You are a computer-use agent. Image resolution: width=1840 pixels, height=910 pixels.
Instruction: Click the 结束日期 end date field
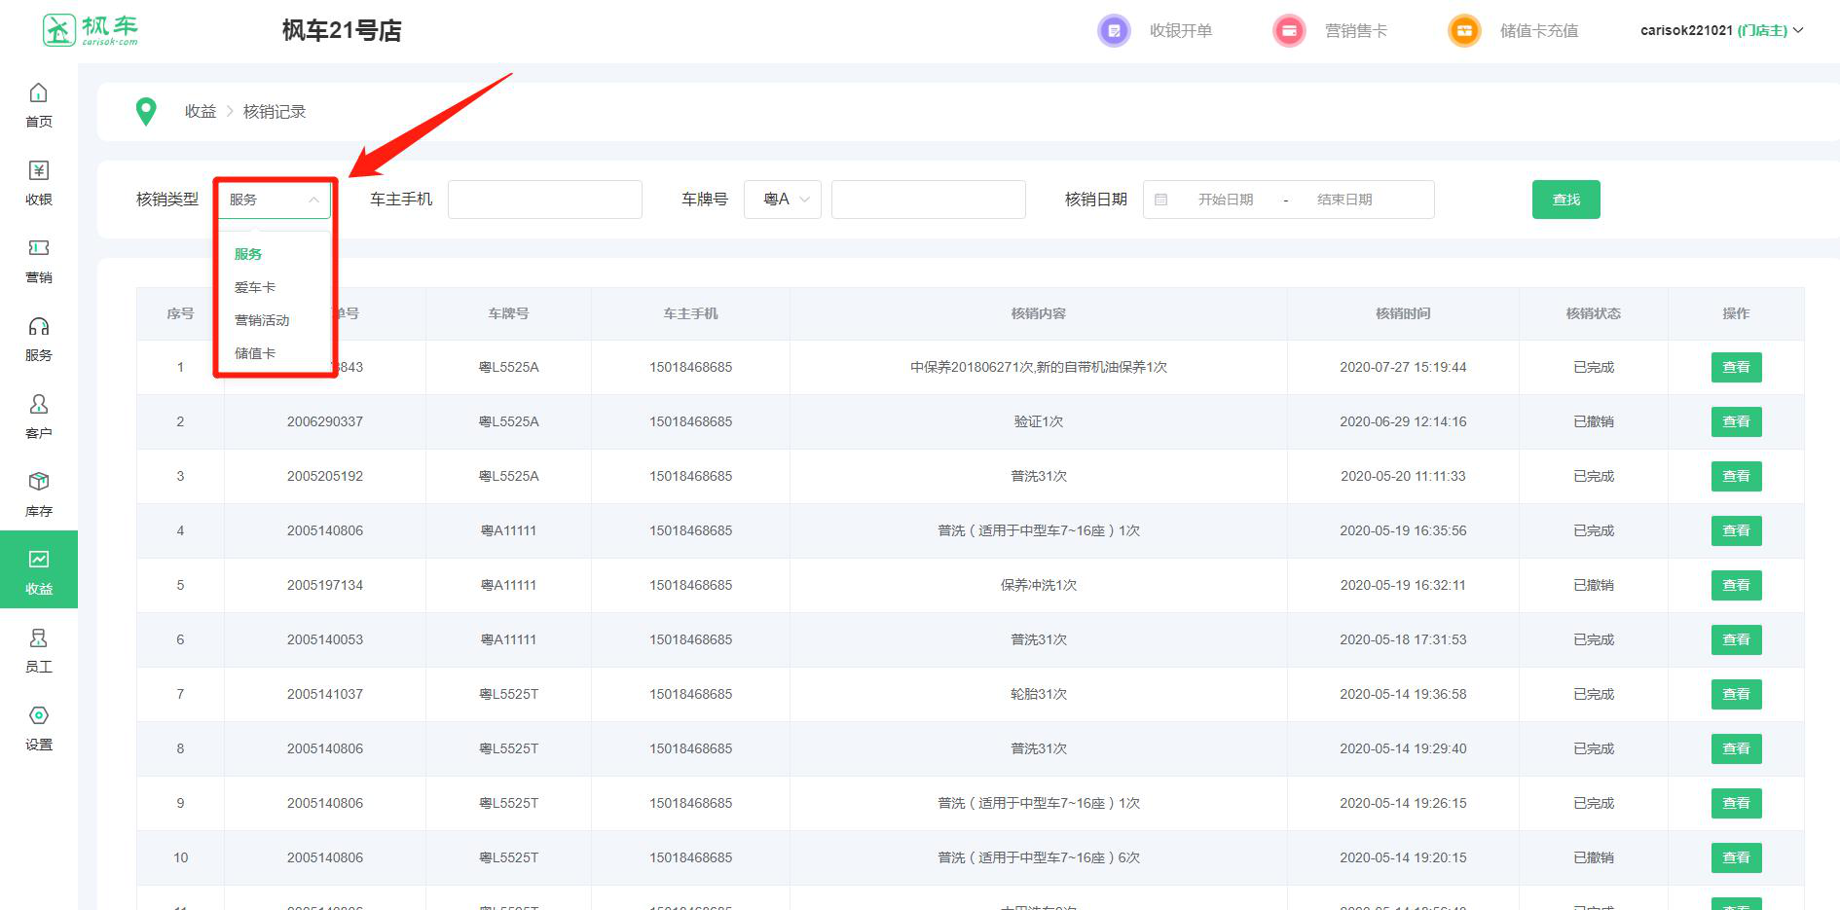pos(1344,200)
